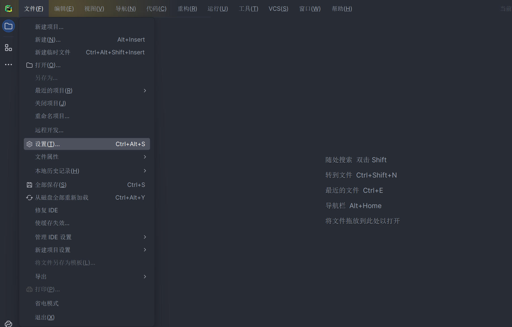
Task: Click the Ctrl+Alt+S shortcut label
Action: [130, 144]
